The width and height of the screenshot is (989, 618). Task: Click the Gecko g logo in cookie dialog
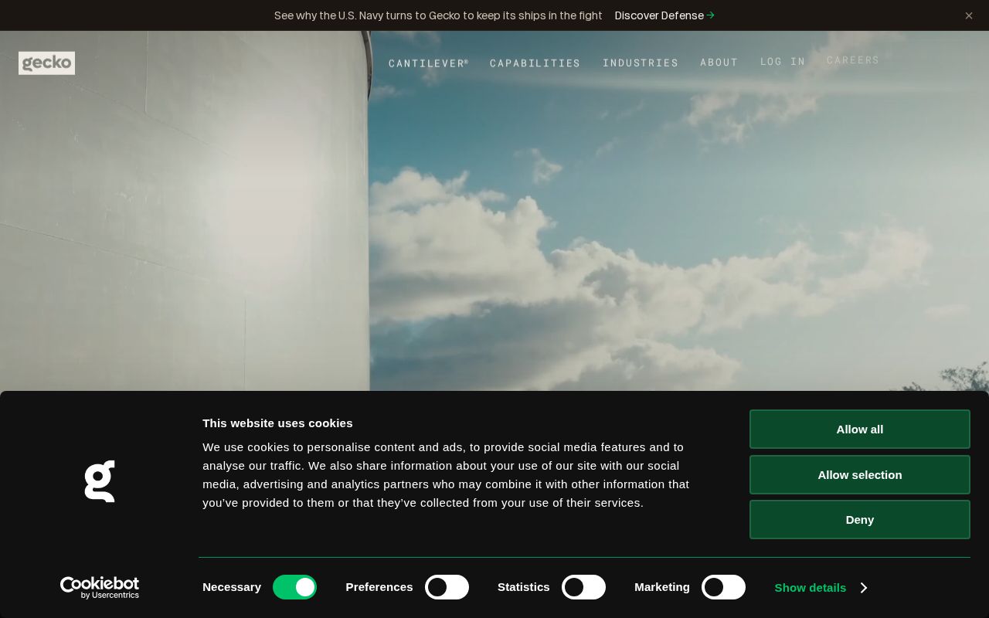coord(100,481)
